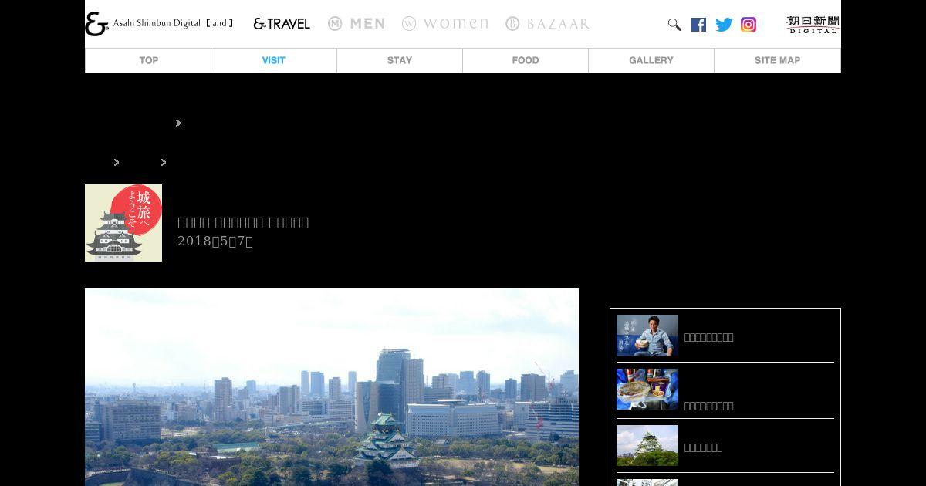The width and height of the screenshot is (926, 486).
Task: Open the Facebook page icon
Action: tap(698, 25)
